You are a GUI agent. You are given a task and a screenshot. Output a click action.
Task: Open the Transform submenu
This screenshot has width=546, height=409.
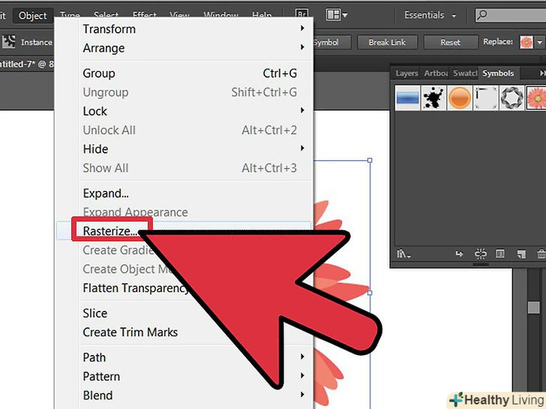pyautogui.click(x=184, y=29)
